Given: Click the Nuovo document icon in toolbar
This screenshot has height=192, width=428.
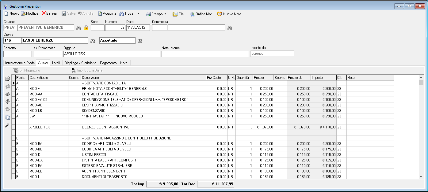Looking at the screenshot, I should coord(6,14).
